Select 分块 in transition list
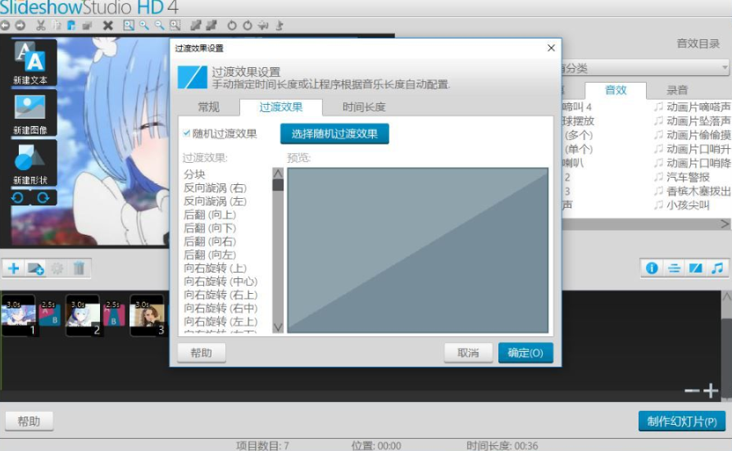 click(194, 174)
